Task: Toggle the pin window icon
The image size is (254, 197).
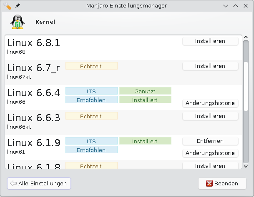Action: [17, 6]
